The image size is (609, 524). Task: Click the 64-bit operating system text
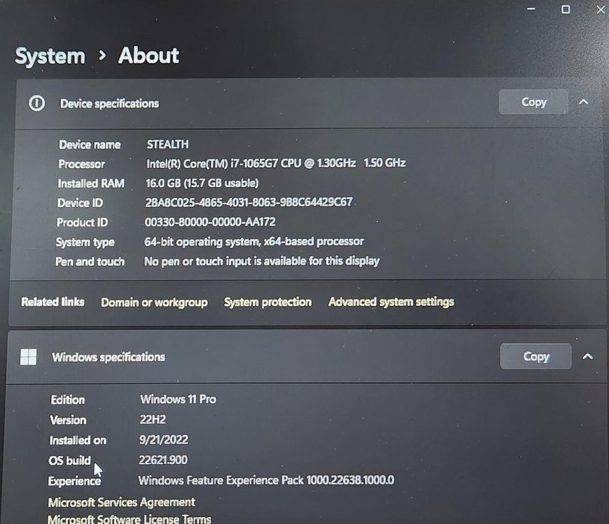(254, 242)
